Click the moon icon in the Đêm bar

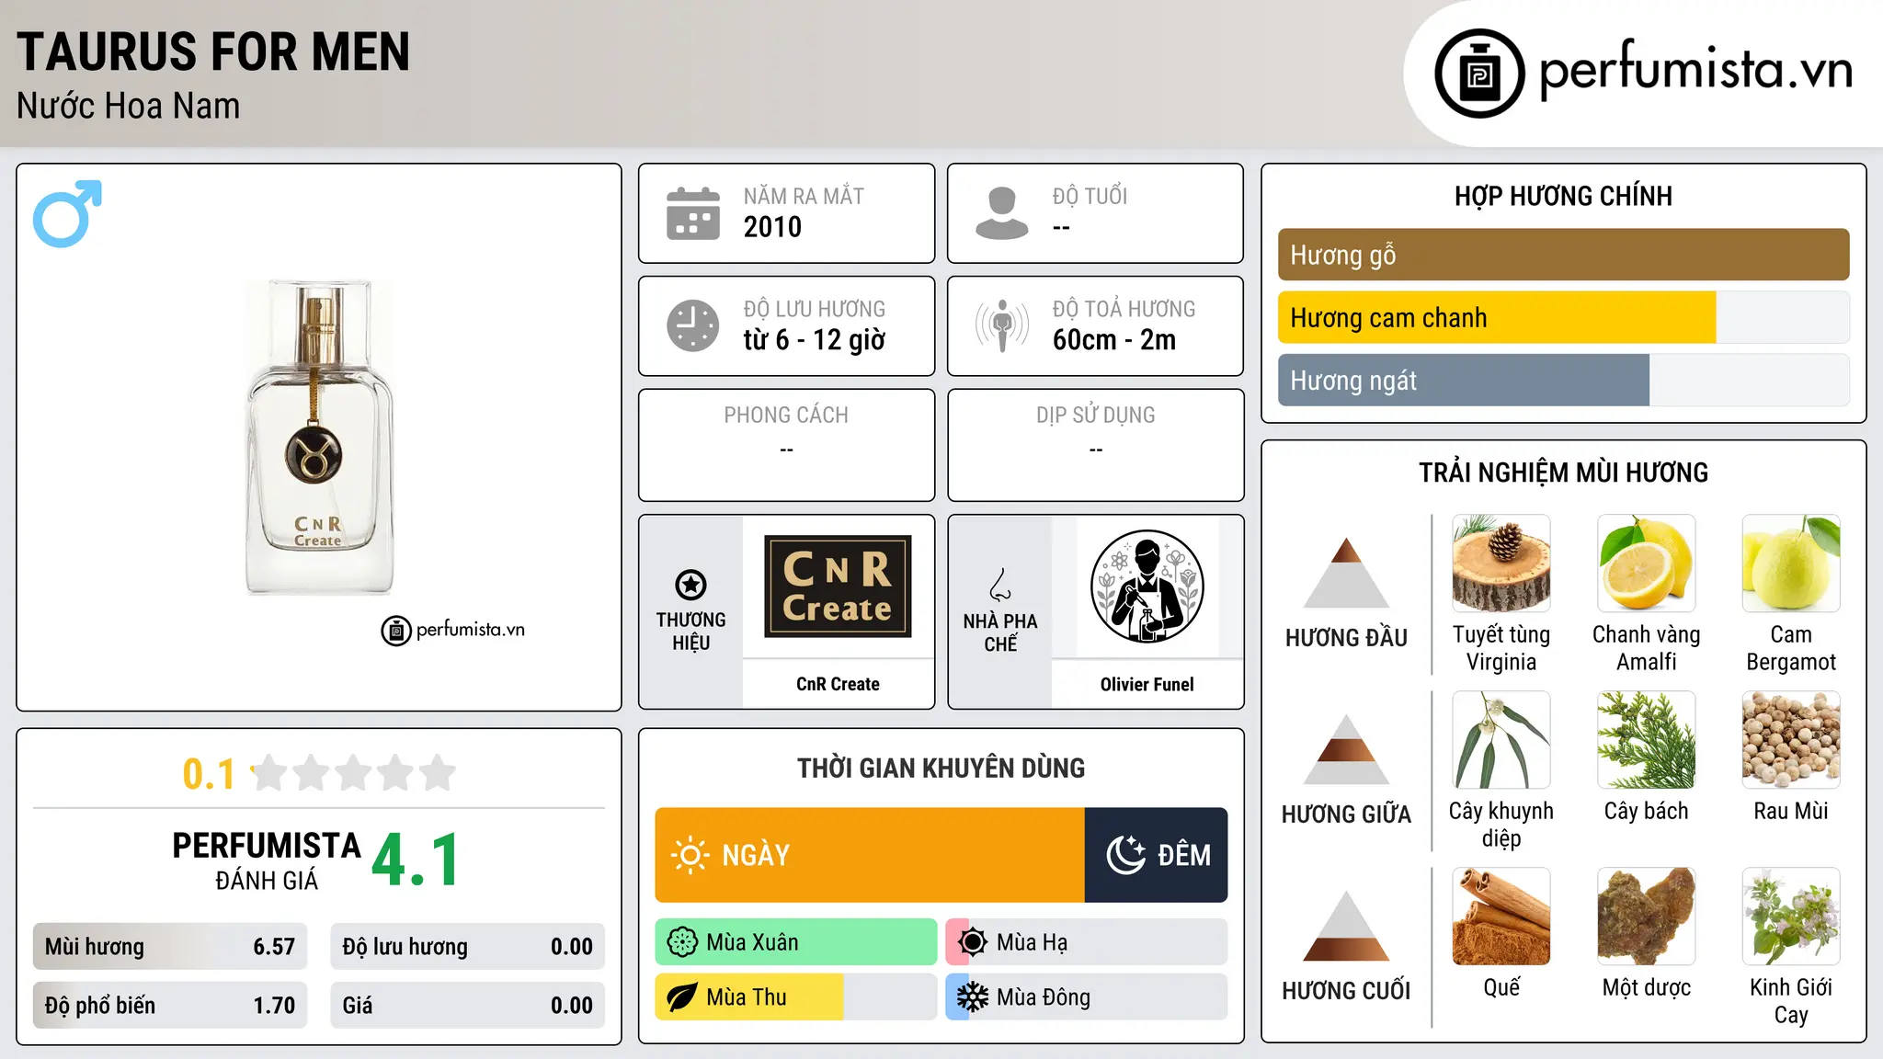1125,855
